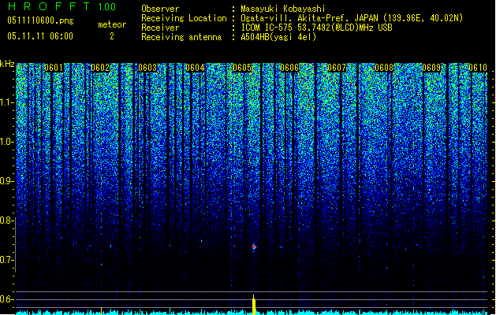Select observer name Masayuki Kobayashi
Screen dimensions: 496x315
[x=283, y=9]
